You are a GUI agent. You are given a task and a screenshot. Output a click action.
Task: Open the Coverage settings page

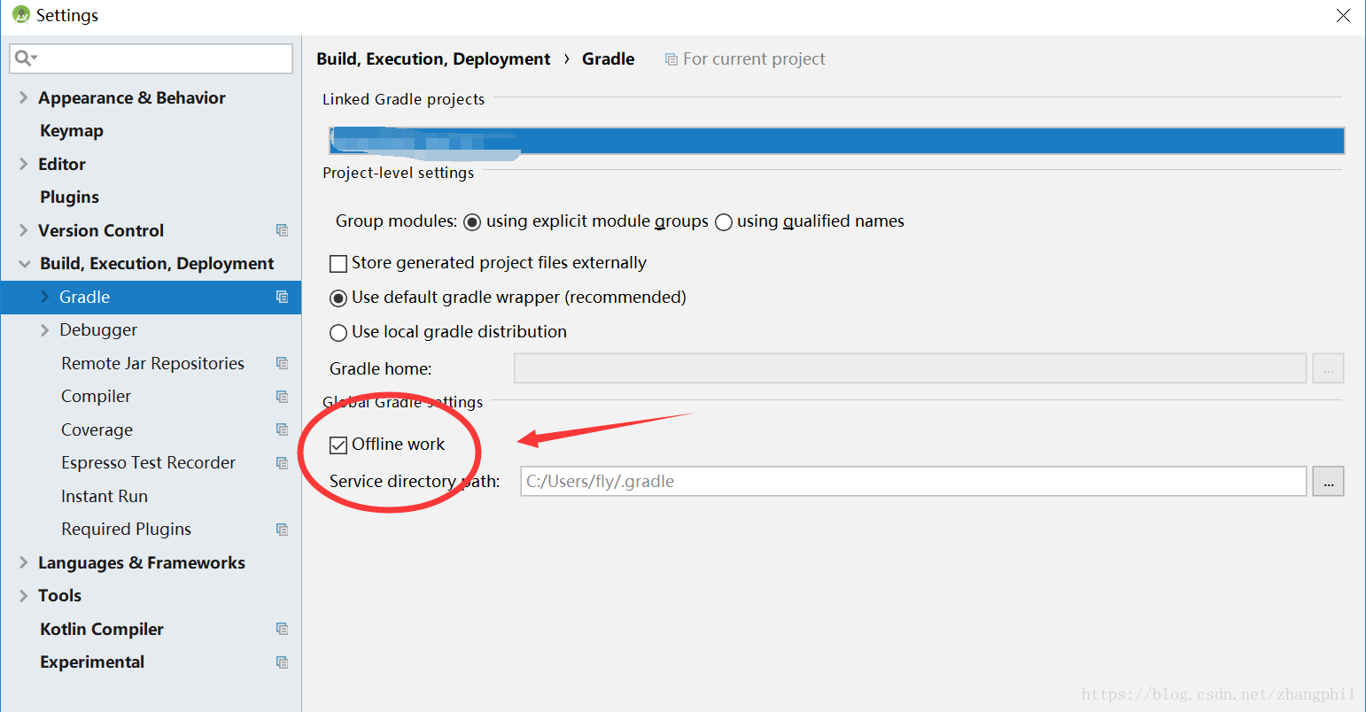click(97, 430)
